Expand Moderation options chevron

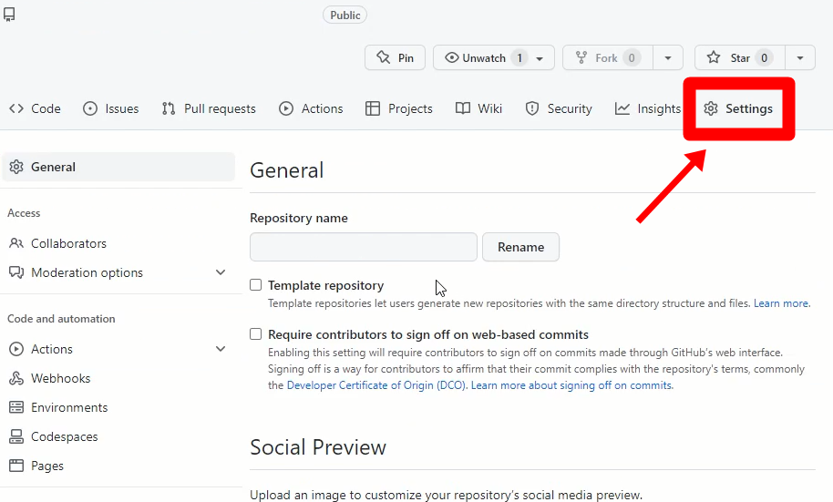coord(221,272)
